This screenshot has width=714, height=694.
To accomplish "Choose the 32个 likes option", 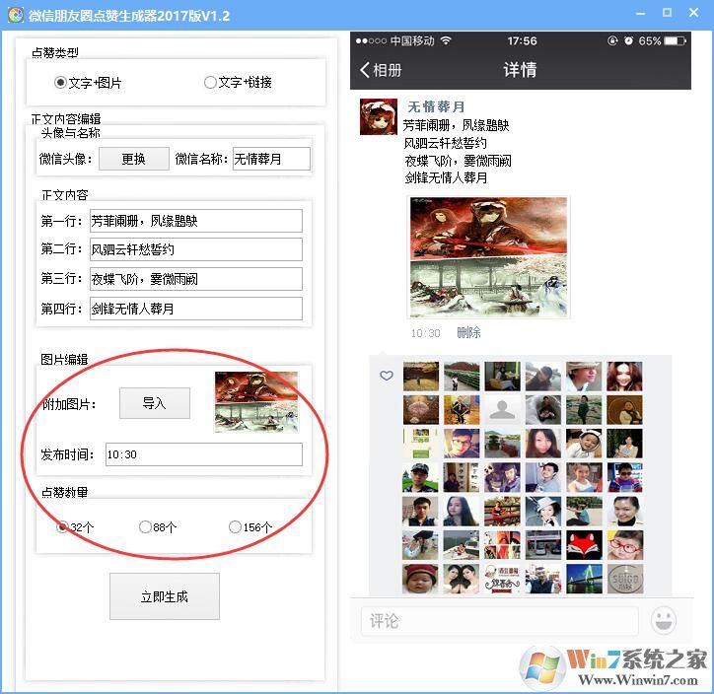I will click(x=75, y=527).
